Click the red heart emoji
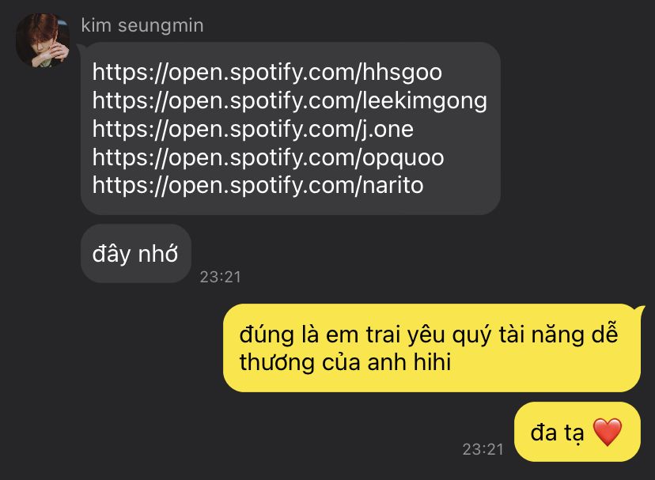Screen dimensions: 655x480 point(608,432)
